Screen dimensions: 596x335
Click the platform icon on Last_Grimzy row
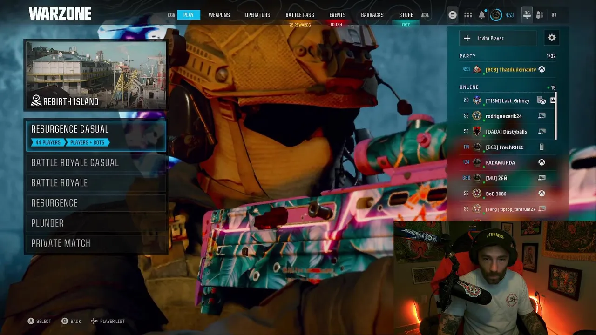click(542, 100)
